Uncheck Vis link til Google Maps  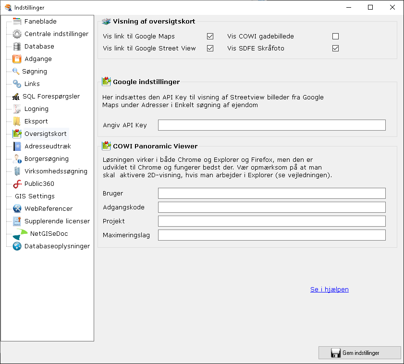click(x=210, y=36)
